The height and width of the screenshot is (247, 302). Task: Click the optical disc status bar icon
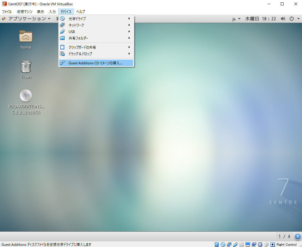coord(223,245)
